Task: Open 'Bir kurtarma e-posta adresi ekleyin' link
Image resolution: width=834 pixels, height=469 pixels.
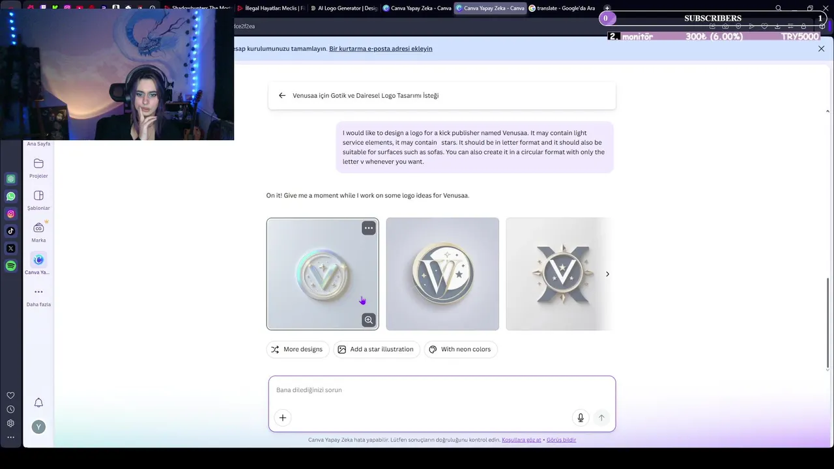Action: 381,49
